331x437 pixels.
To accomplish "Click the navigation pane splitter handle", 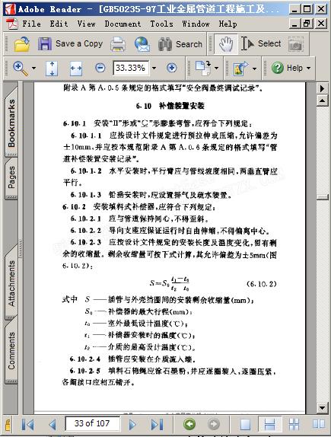I will pos(21,248).
